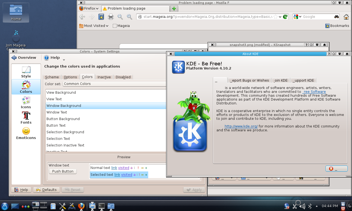
Task: Select the Selection Inactive Text color row
Action: 106,145
